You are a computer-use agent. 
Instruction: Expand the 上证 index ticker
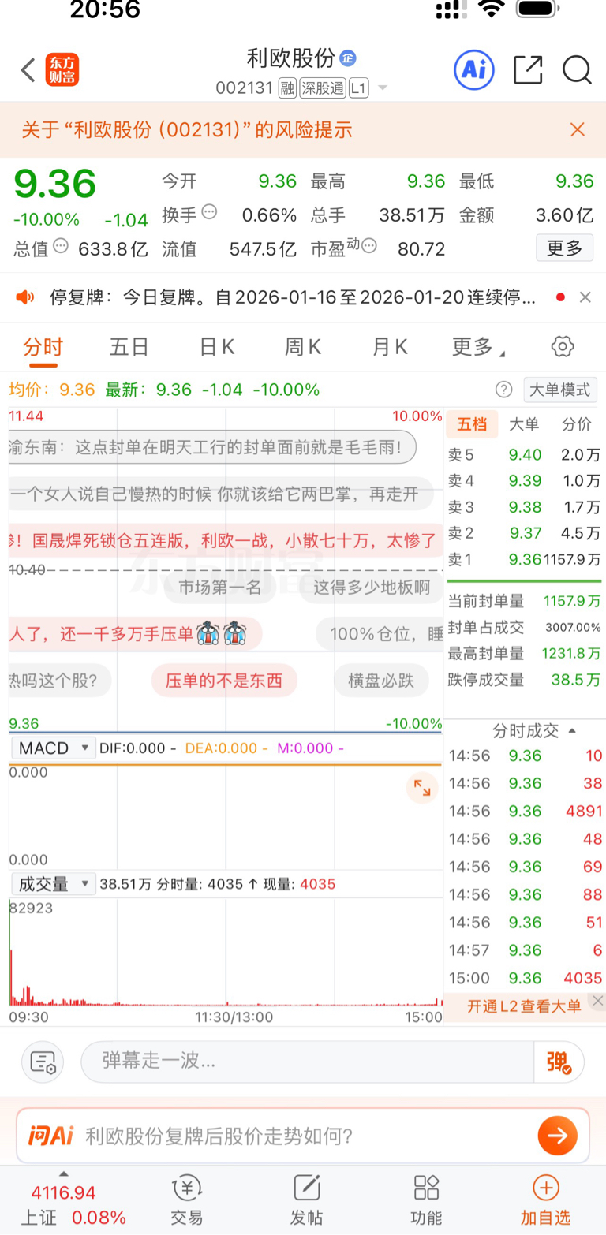click(x=65, y=1174)
